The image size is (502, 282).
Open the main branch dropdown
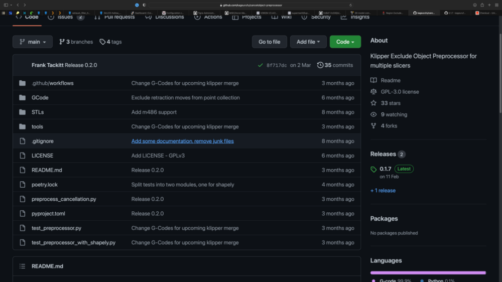(33, 42)
